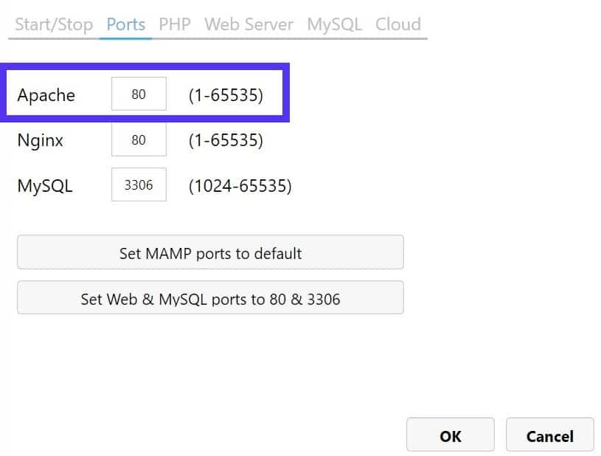Image resolution: width=601 pixels, height=456 pixels.
Task: Click the Apache port input showing 80
Action: (139, 94)
